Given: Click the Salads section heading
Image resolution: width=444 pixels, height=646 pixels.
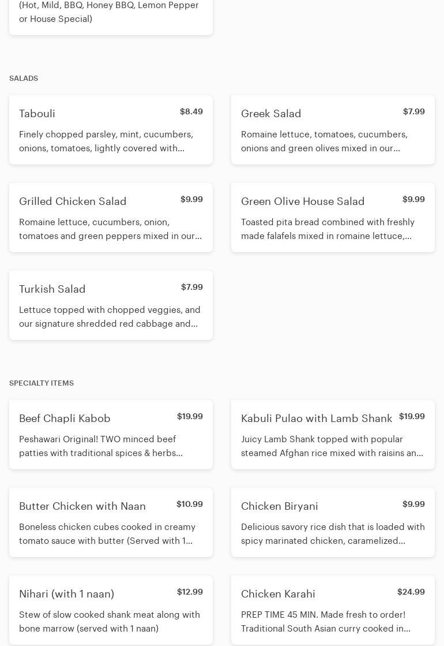Looking at the screenshot, I should [x=24, y=79].
